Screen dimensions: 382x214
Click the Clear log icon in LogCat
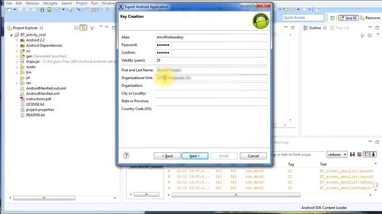359,155
